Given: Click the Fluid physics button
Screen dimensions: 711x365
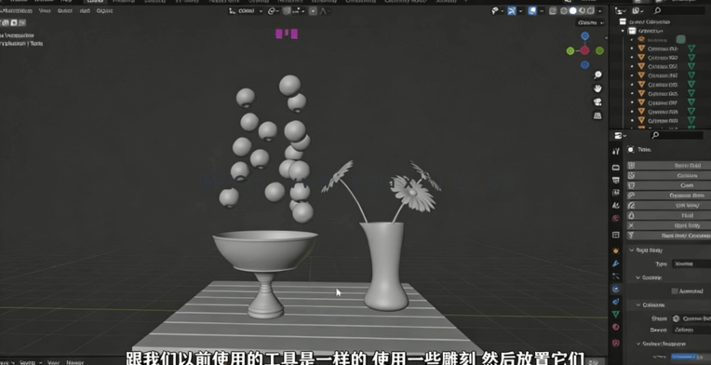Looking at the screenshot, I should coord(669,216).
